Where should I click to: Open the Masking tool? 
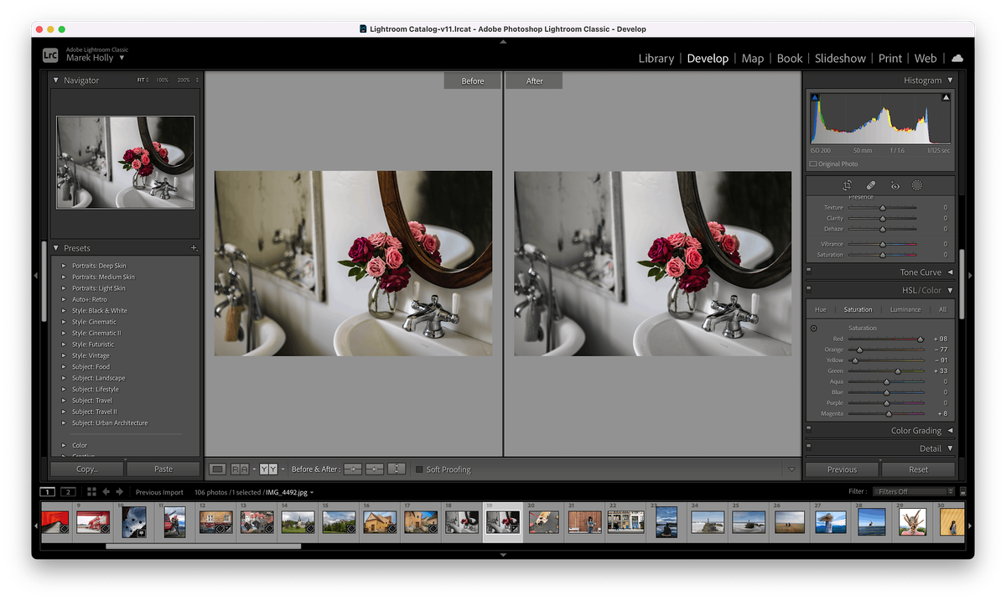[917, 185]
